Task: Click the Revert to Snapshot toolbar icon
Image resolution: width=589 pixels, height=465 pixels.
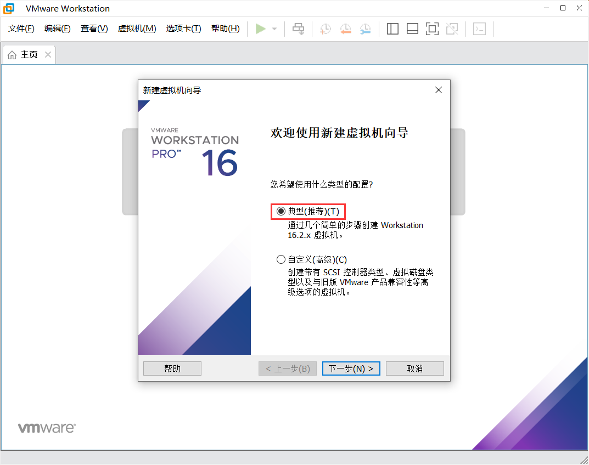Action: pyautogui.click(x=345, y=29)
